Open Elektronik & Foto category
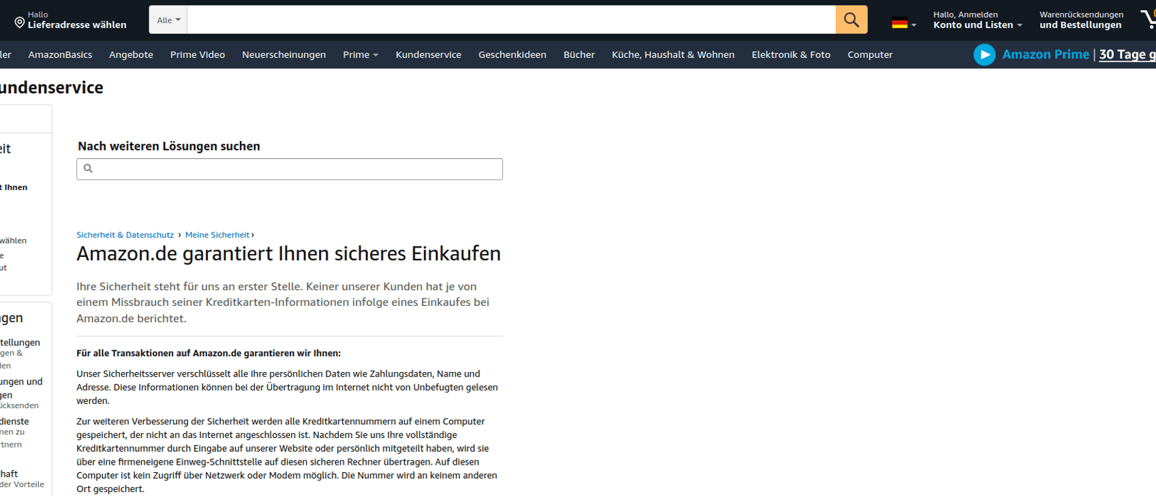Screen dimensions: 1156x496 coord(791,55)
